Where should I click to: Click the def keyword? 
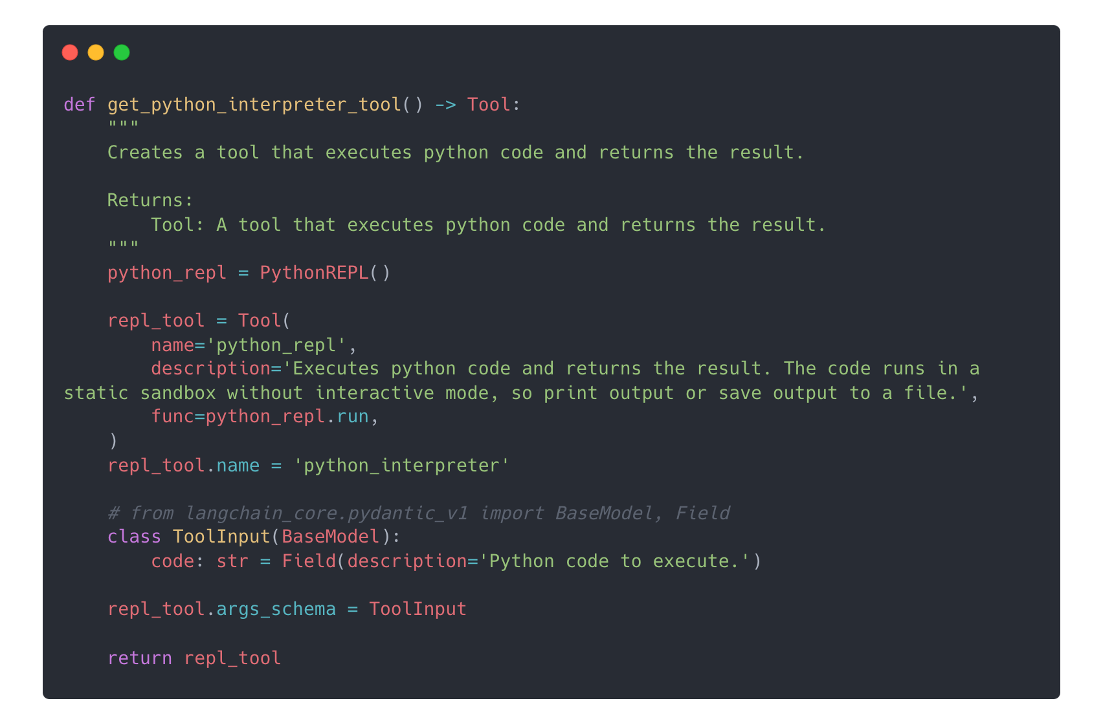click(79, 105)
